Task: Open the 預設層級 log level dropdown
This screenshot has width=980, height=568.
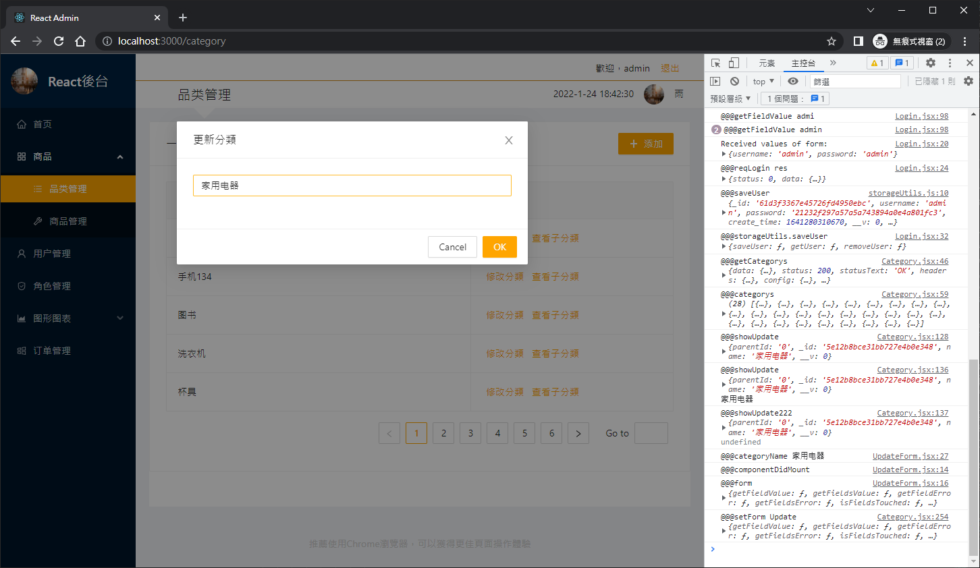Action: pyautogui.click(x=730, y=98)
